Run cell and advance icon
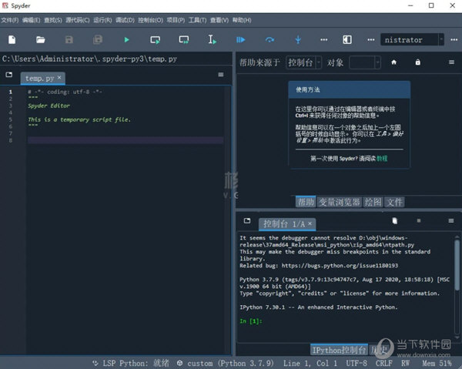The width and height of the screenshot is (462, 369). pos(184,39)
